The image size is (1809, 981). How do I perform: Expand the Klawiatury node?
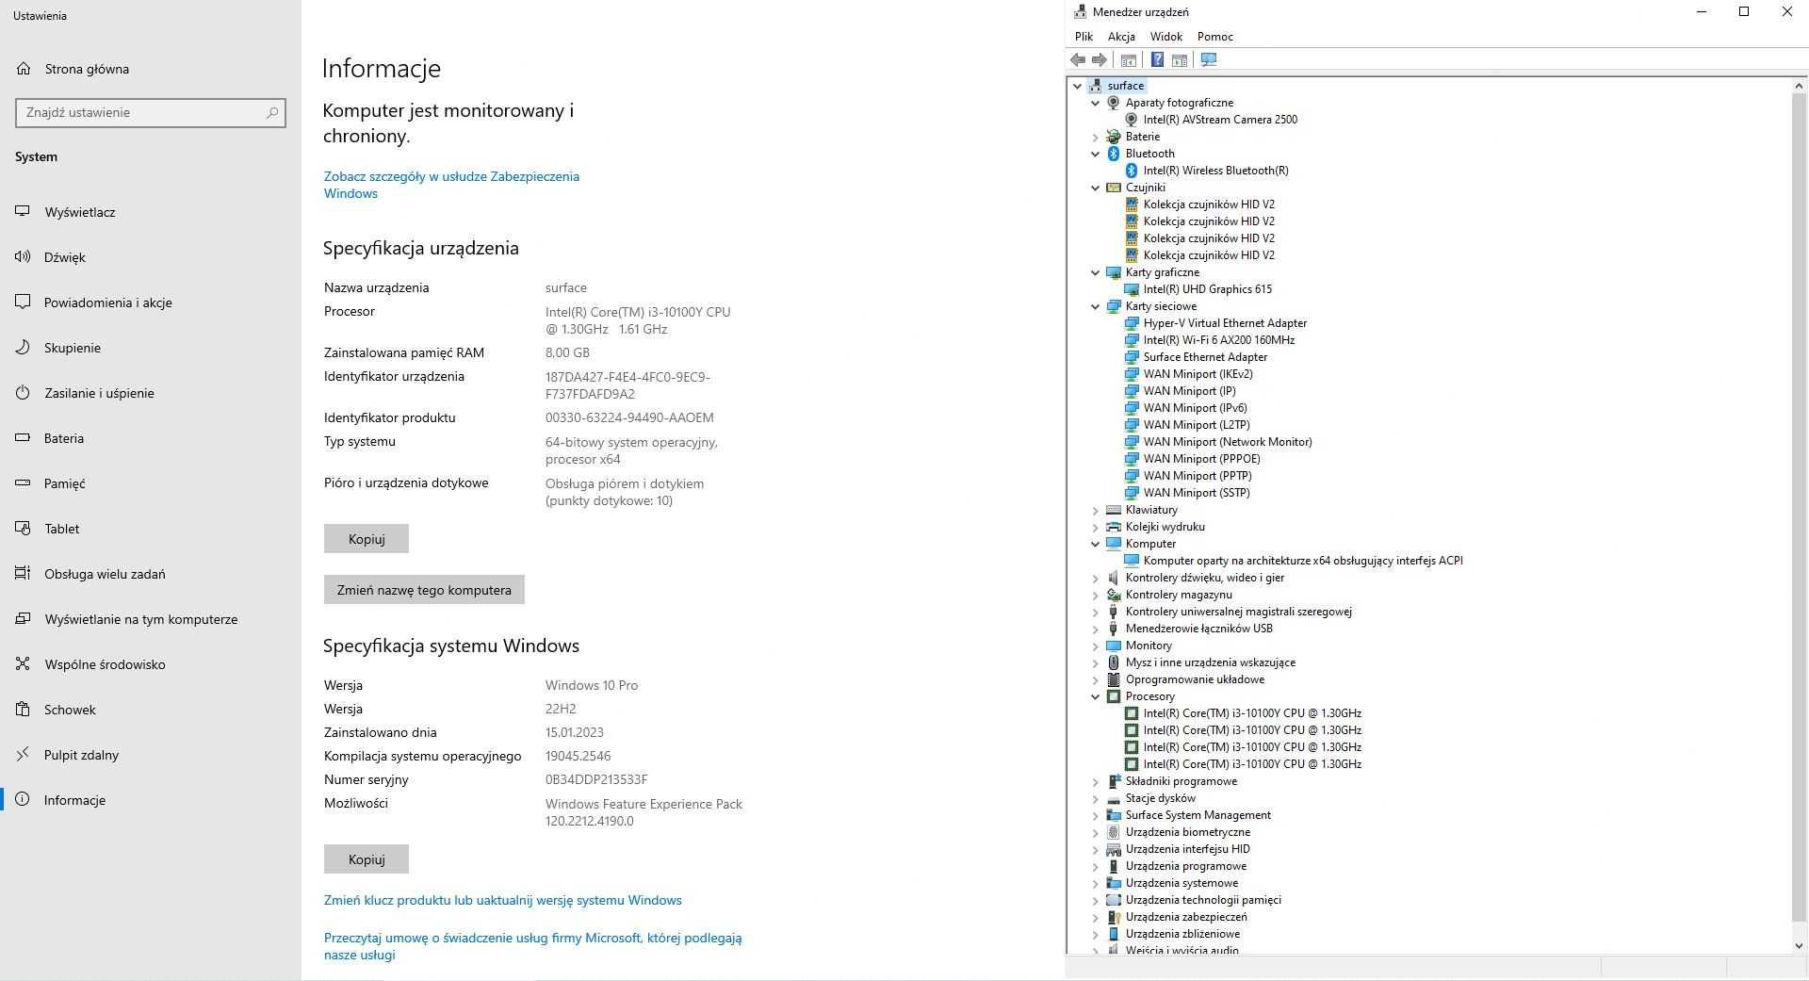1095,510
